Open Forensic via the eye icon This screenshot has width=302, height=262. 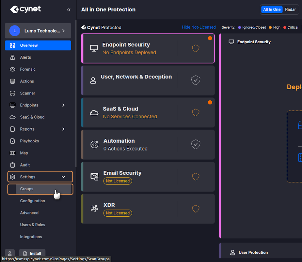pos(13,69)
